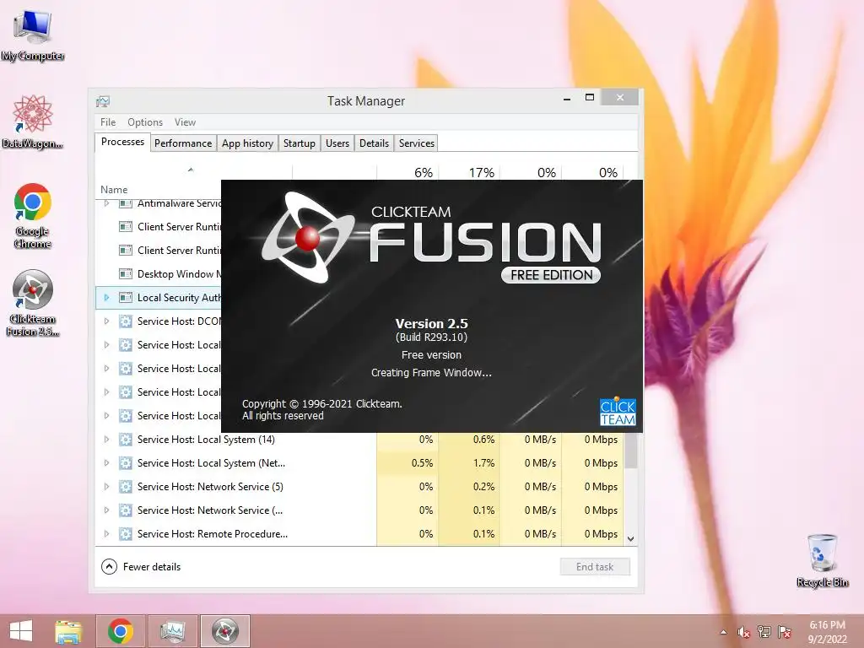This screenshot has height=648, width=864.
Task: Select Clickteam Fusion taskbar button
Action: [x=224, y=631]
